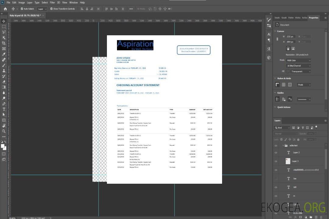Switch to the Properties tab
The width and height of the screenshot is (329, 219).
click(x=313, y=18)
